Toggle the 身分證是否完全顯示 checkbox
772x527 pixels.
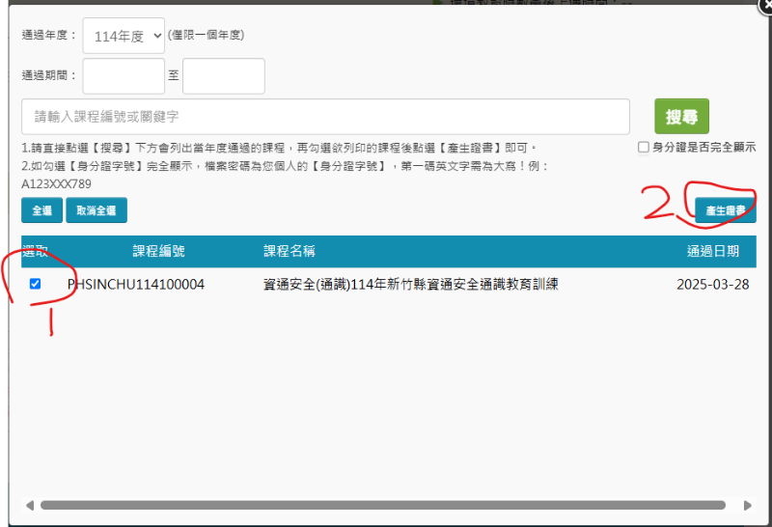coord(644,148)
